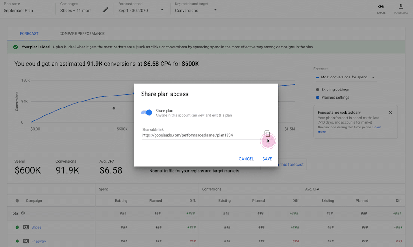Expand the Most conversions for spend dropdown
The image size is (413, 247).
click(373, 78)
